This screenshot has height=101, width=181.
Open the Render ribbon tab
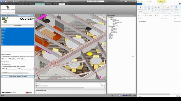click(56, 4)
